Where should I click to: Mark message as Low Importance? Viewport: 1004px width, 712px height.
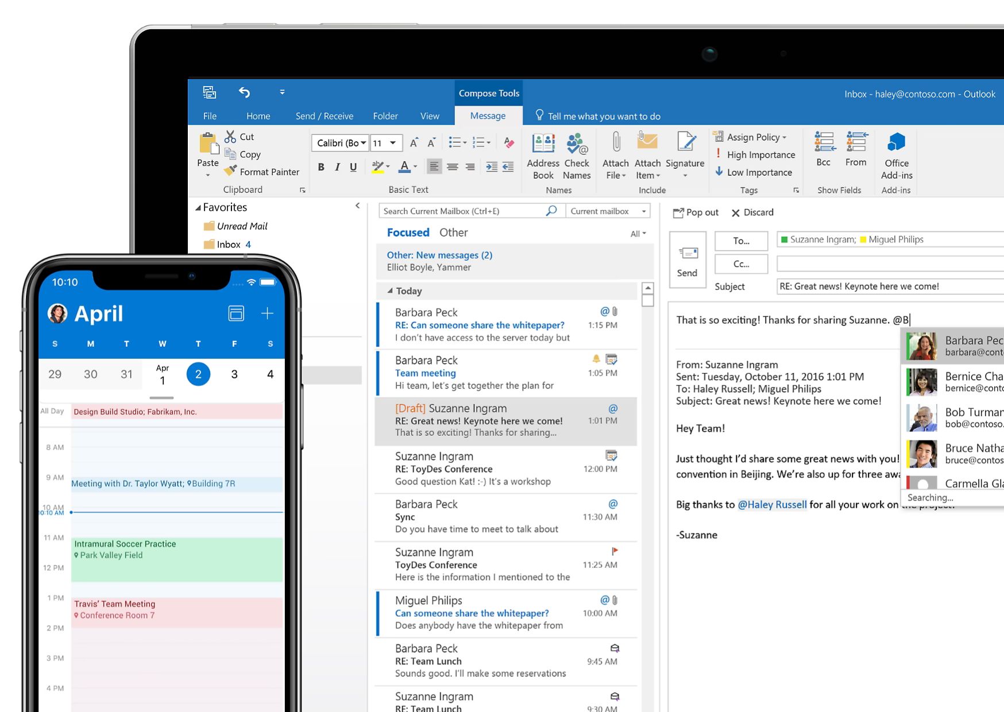753,172
